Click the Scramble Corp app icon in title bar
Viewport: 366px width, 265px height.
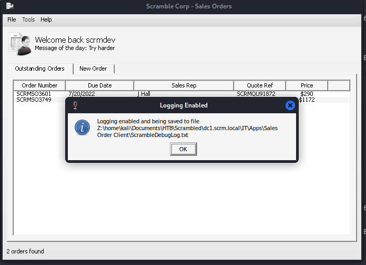click(x=9, y=6)
